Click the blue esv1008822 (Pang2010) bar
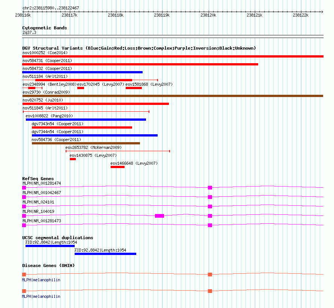 tap(86, 120)
